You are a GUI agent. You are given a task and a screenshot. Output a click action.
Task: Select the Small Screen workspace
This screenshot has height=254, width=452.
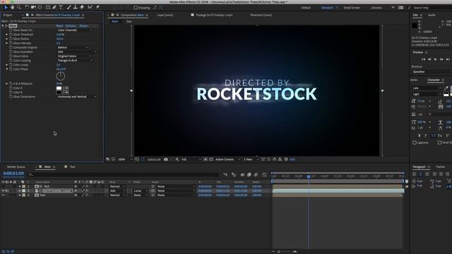352,8
